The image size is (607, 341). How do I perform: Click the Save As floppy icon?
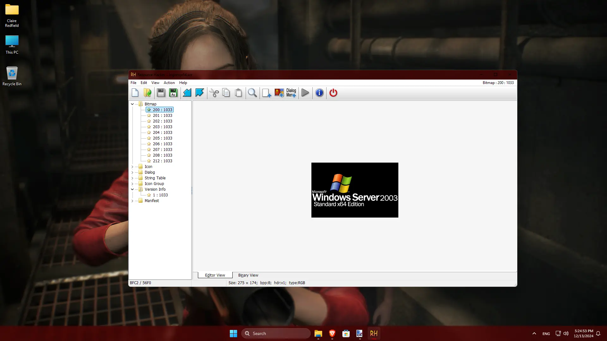click(173, 93)
